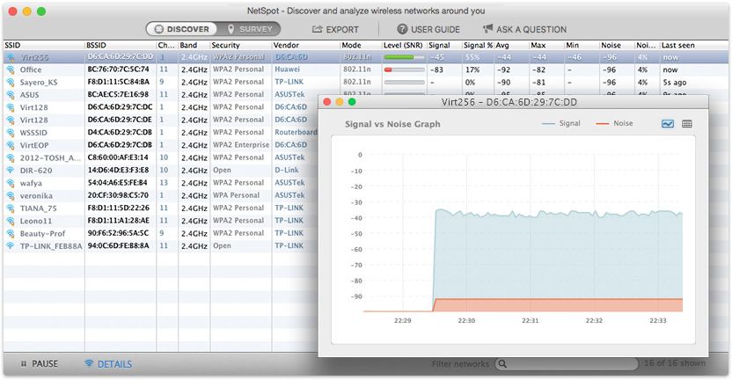Click the Wi-Fi icon of Sayero_KS network
This screenshot has height=380, width=732.
tap(11, 82)
